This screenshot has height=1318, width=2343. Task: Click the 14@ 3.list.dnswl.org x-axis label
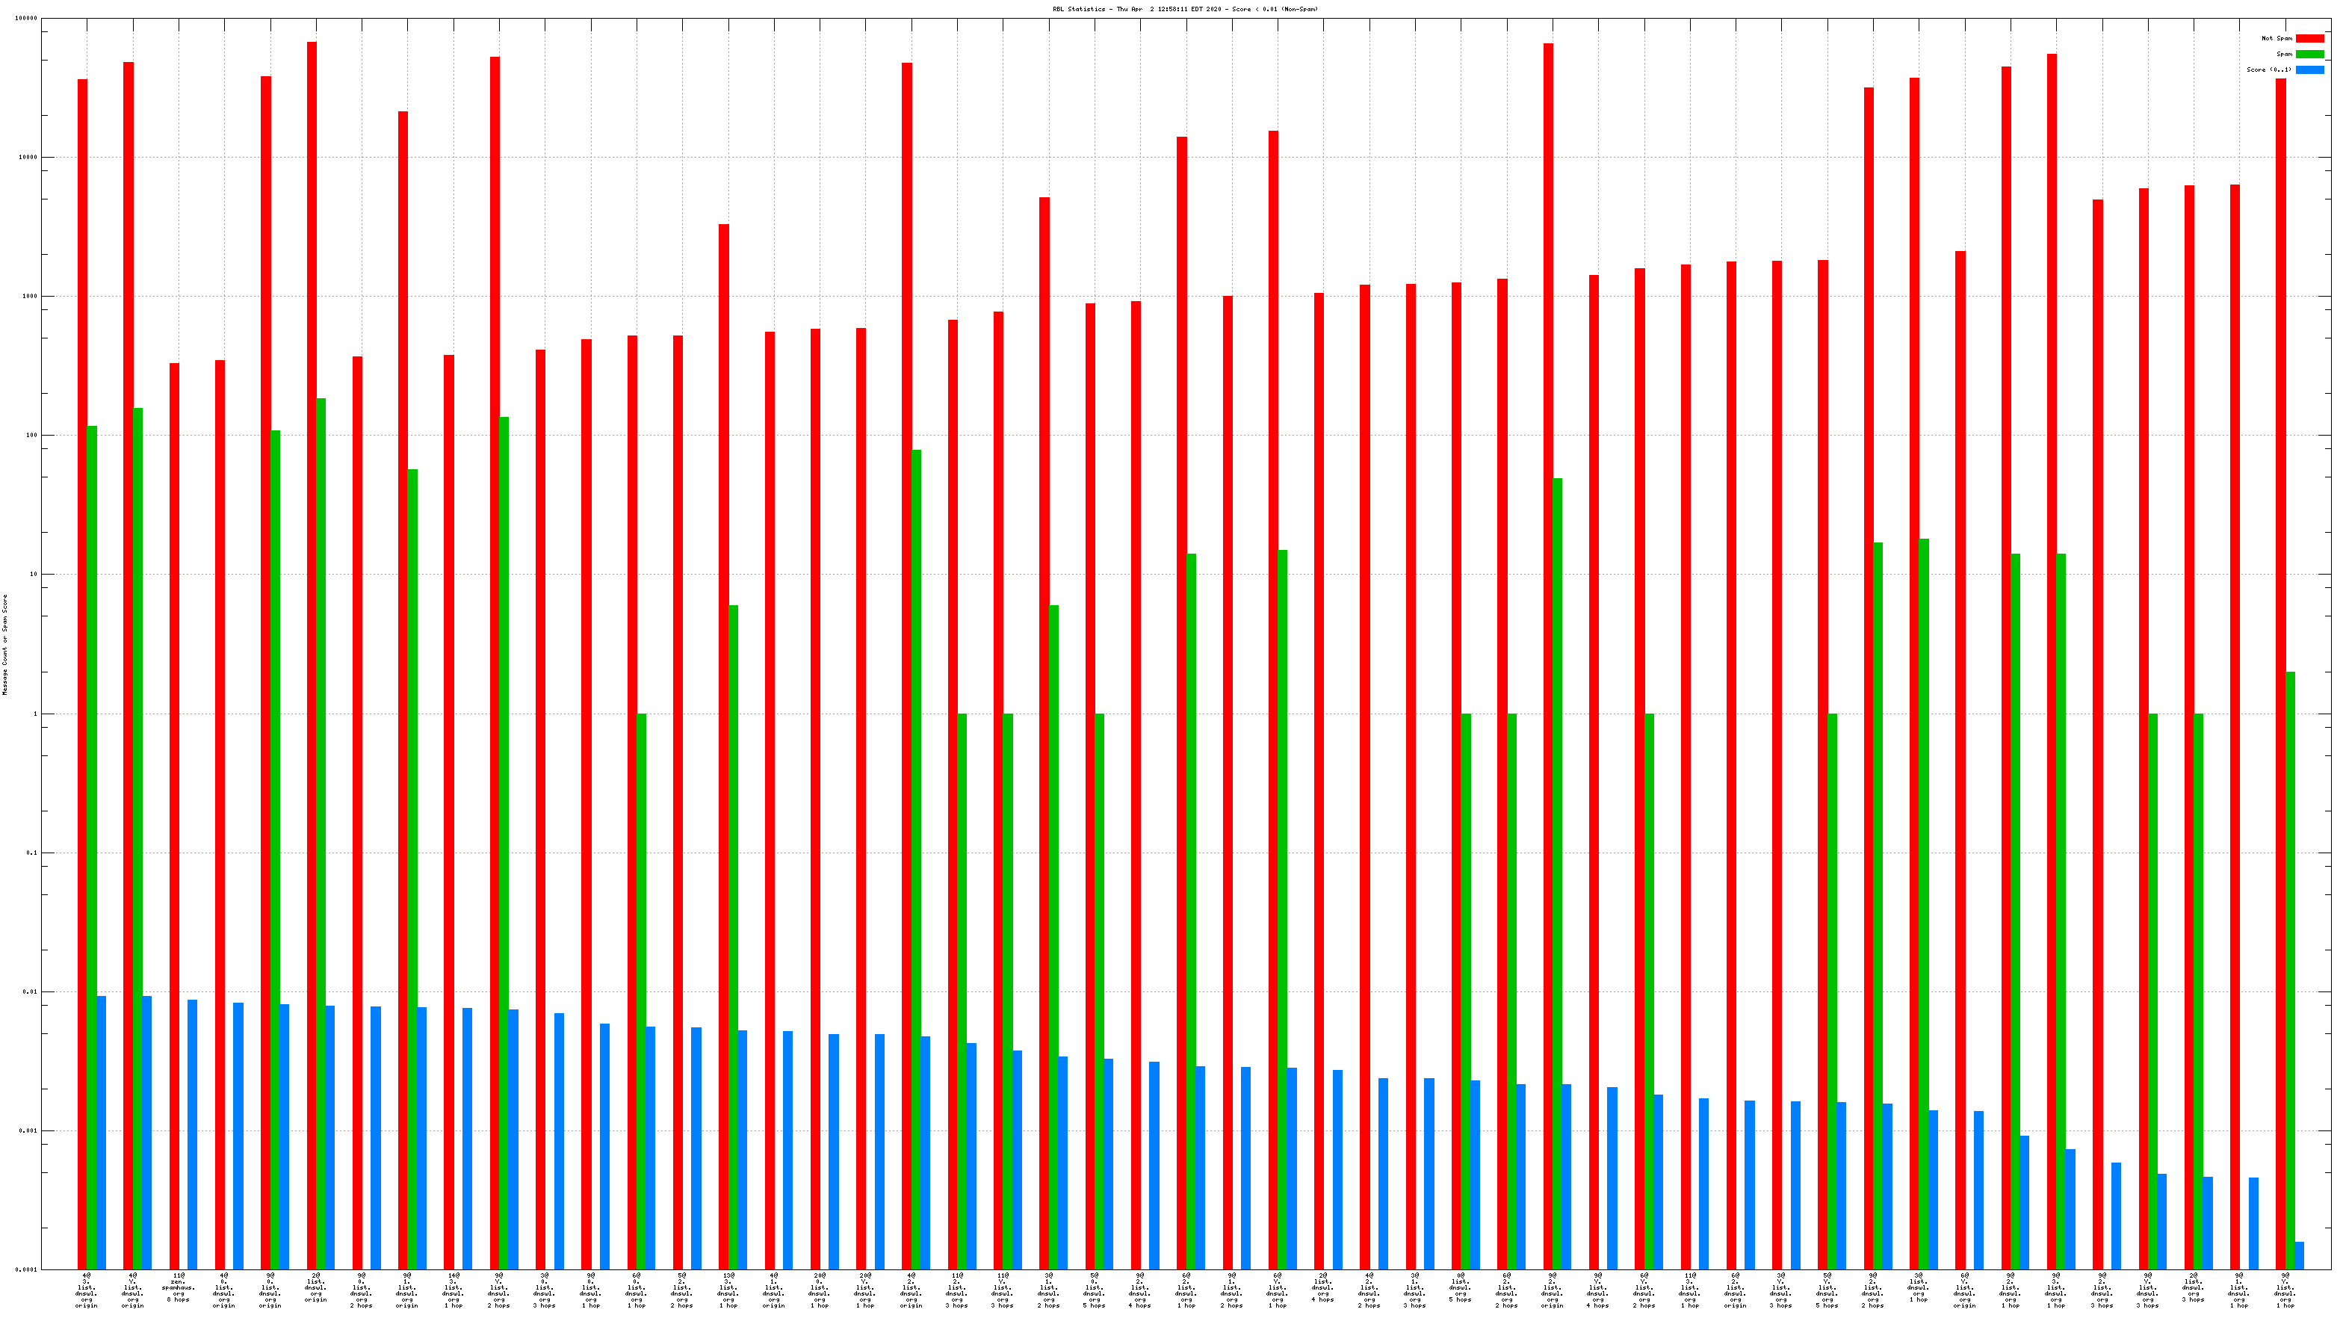[x=453, y=1290]
